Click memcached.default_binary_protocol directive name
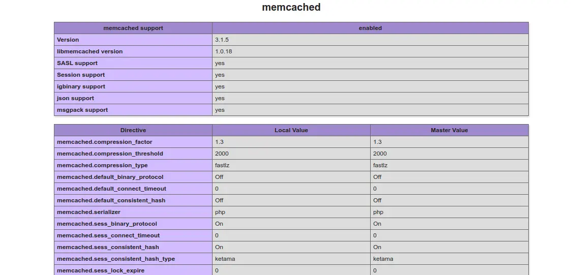571x275 pixels. [110, 177]
